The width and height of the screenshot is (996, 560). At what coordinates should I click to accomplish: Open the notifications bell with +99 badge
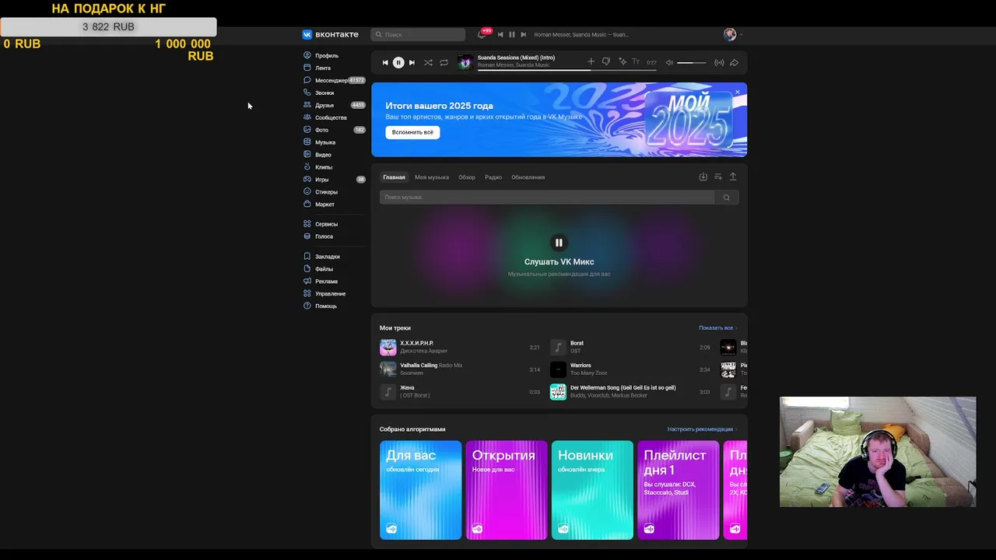tap(482, 34)
